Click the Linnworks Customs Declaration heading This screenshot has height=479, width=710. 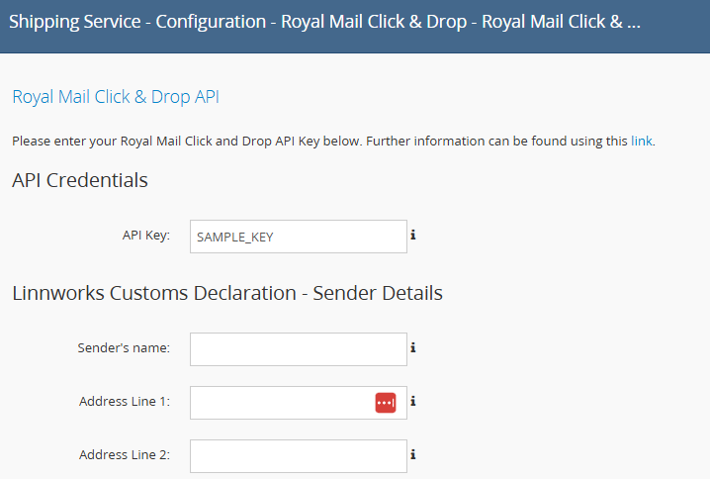click(x=227, y=293)
